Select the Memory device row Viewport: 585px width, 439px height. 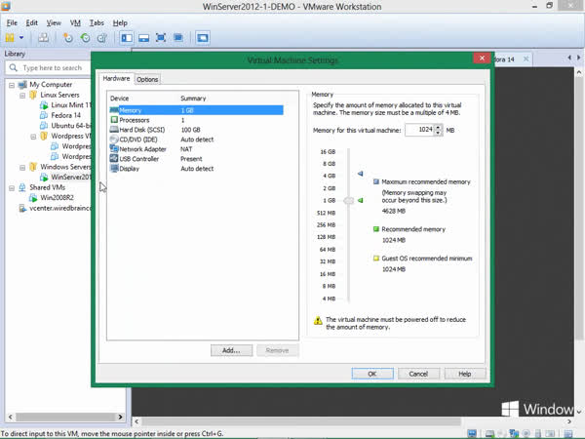coord(196,110)
